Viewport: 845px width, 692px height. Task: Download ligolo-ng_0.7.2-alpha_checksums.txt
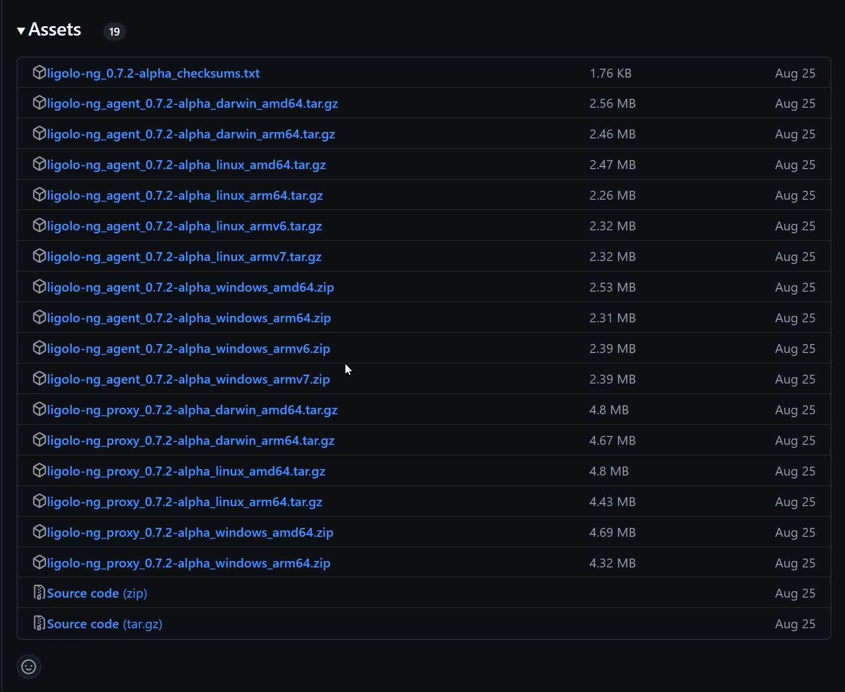153,74
